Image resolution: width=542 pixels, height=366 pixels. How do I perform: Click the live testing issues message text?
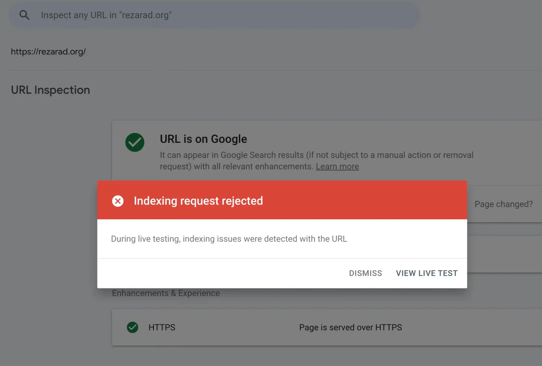coord(229,239)
